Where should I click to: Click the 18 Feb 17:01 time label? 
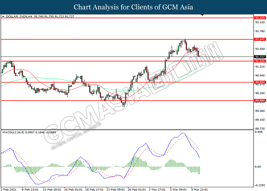click(x=94, y=189)
